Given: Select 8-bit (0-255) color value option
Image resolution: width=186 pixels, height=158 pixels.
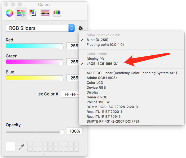Looking at the screenshot, I should 97,40.
